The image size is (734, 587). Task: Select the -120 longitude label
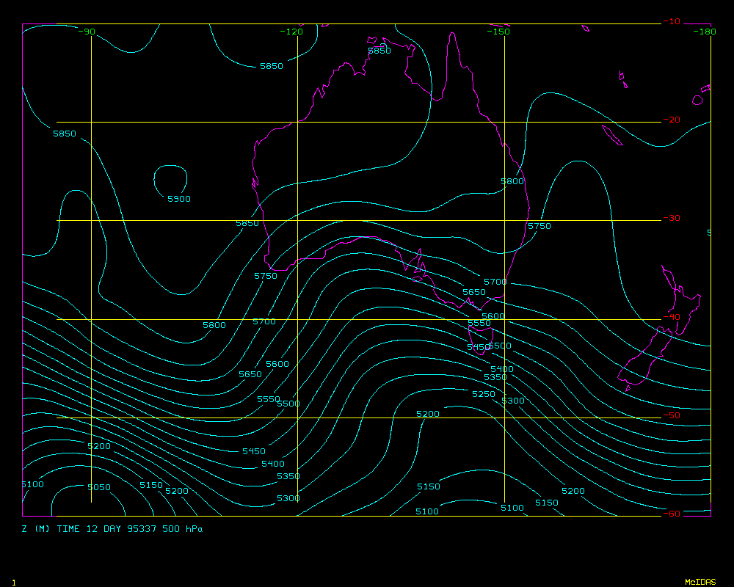coord(292,32)
